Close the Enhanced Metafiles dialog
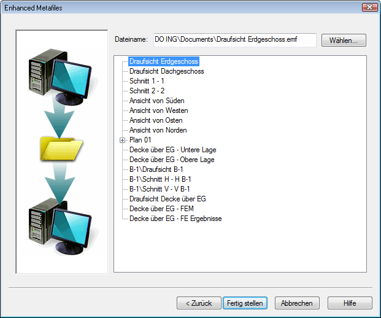The height and width of the screenshot is (318, 381). (369, 7)
